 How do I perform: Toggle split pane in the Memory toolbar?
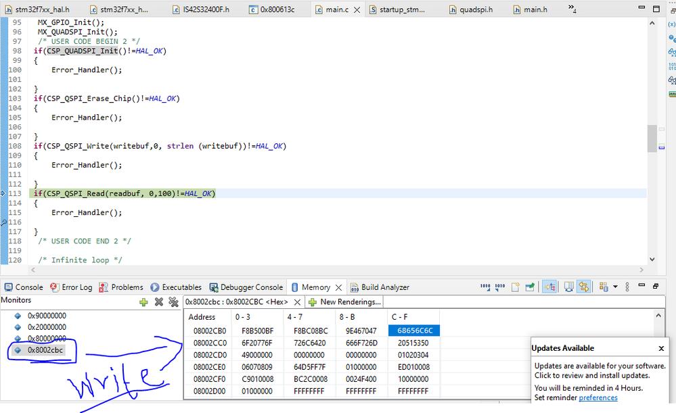tap(569, 287)
